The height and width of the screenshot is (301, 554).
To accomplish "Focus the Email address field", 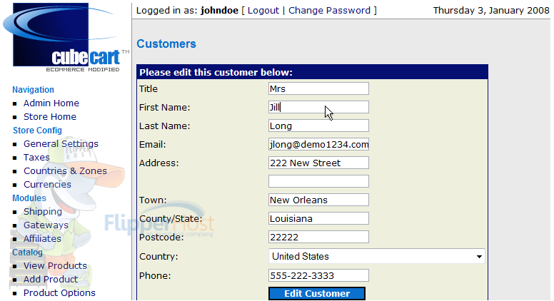I will tap(318, 144).
